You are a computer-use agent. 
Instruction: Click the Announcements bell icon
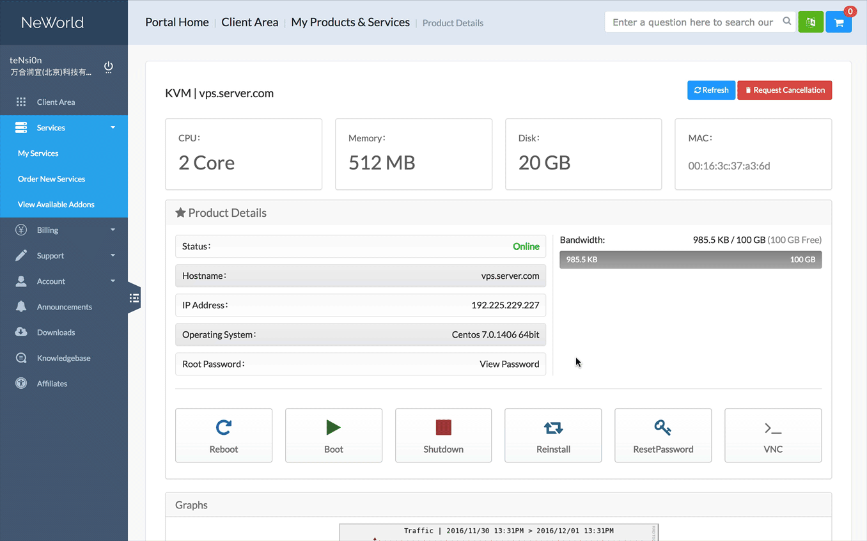point(21,306)
